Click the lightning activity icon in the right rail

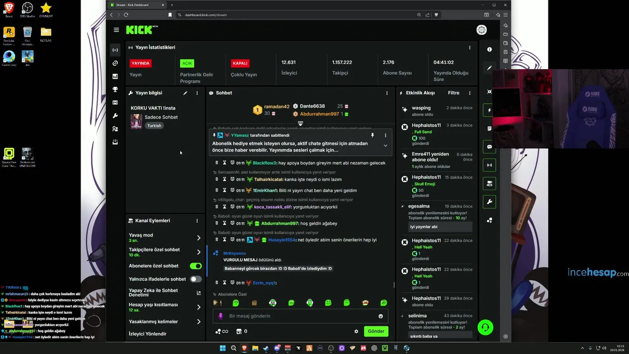click(x=489, y=110)
